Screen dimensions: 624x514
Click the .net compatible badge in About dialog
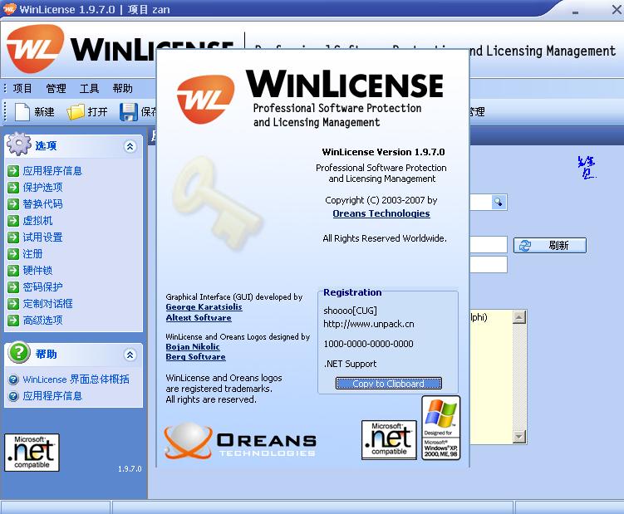click(x=389, y=440)
